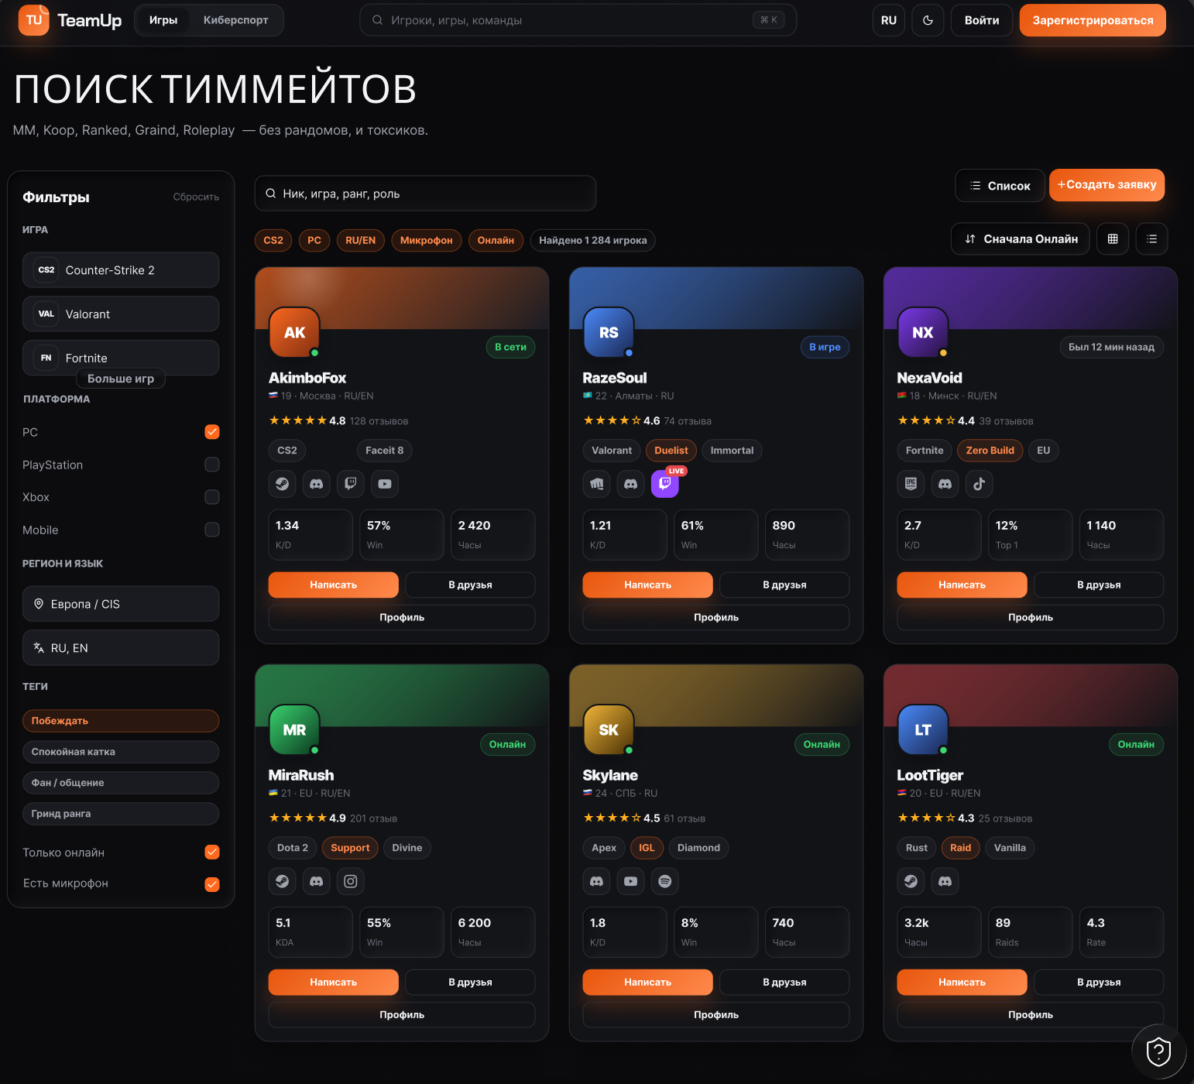Open MiraRush's Discord icon
Screen dimensions: 1194x1084
[x=317, y=881]
